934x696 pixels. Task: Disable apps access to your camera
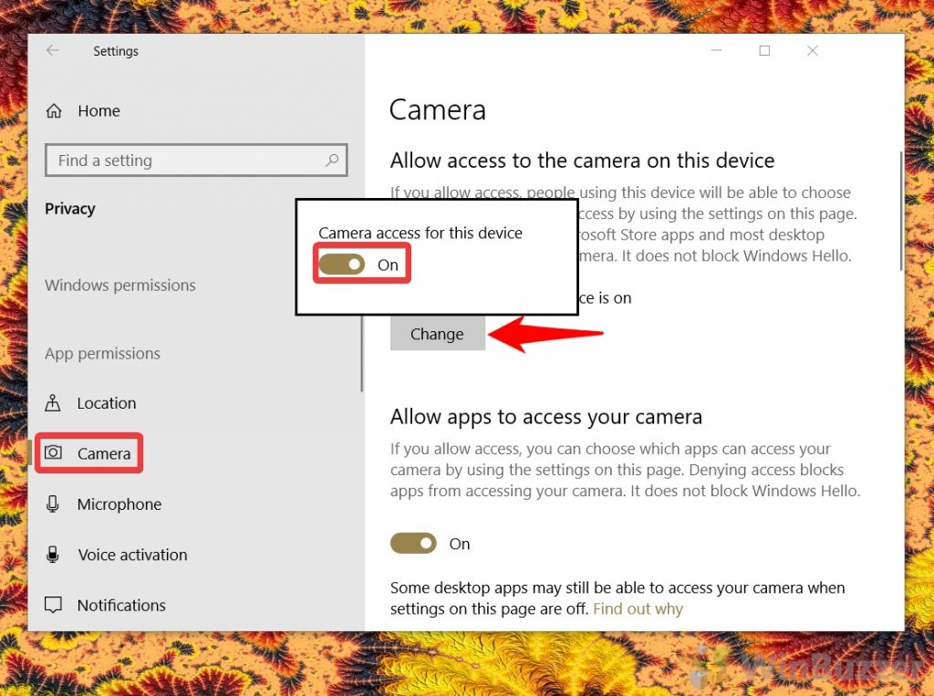point(413,543)
